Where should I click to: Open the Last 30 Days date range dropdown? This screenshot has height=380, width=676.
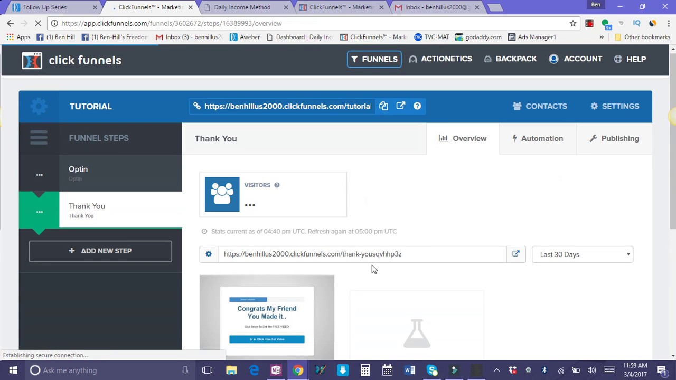[x=583, y=254]
